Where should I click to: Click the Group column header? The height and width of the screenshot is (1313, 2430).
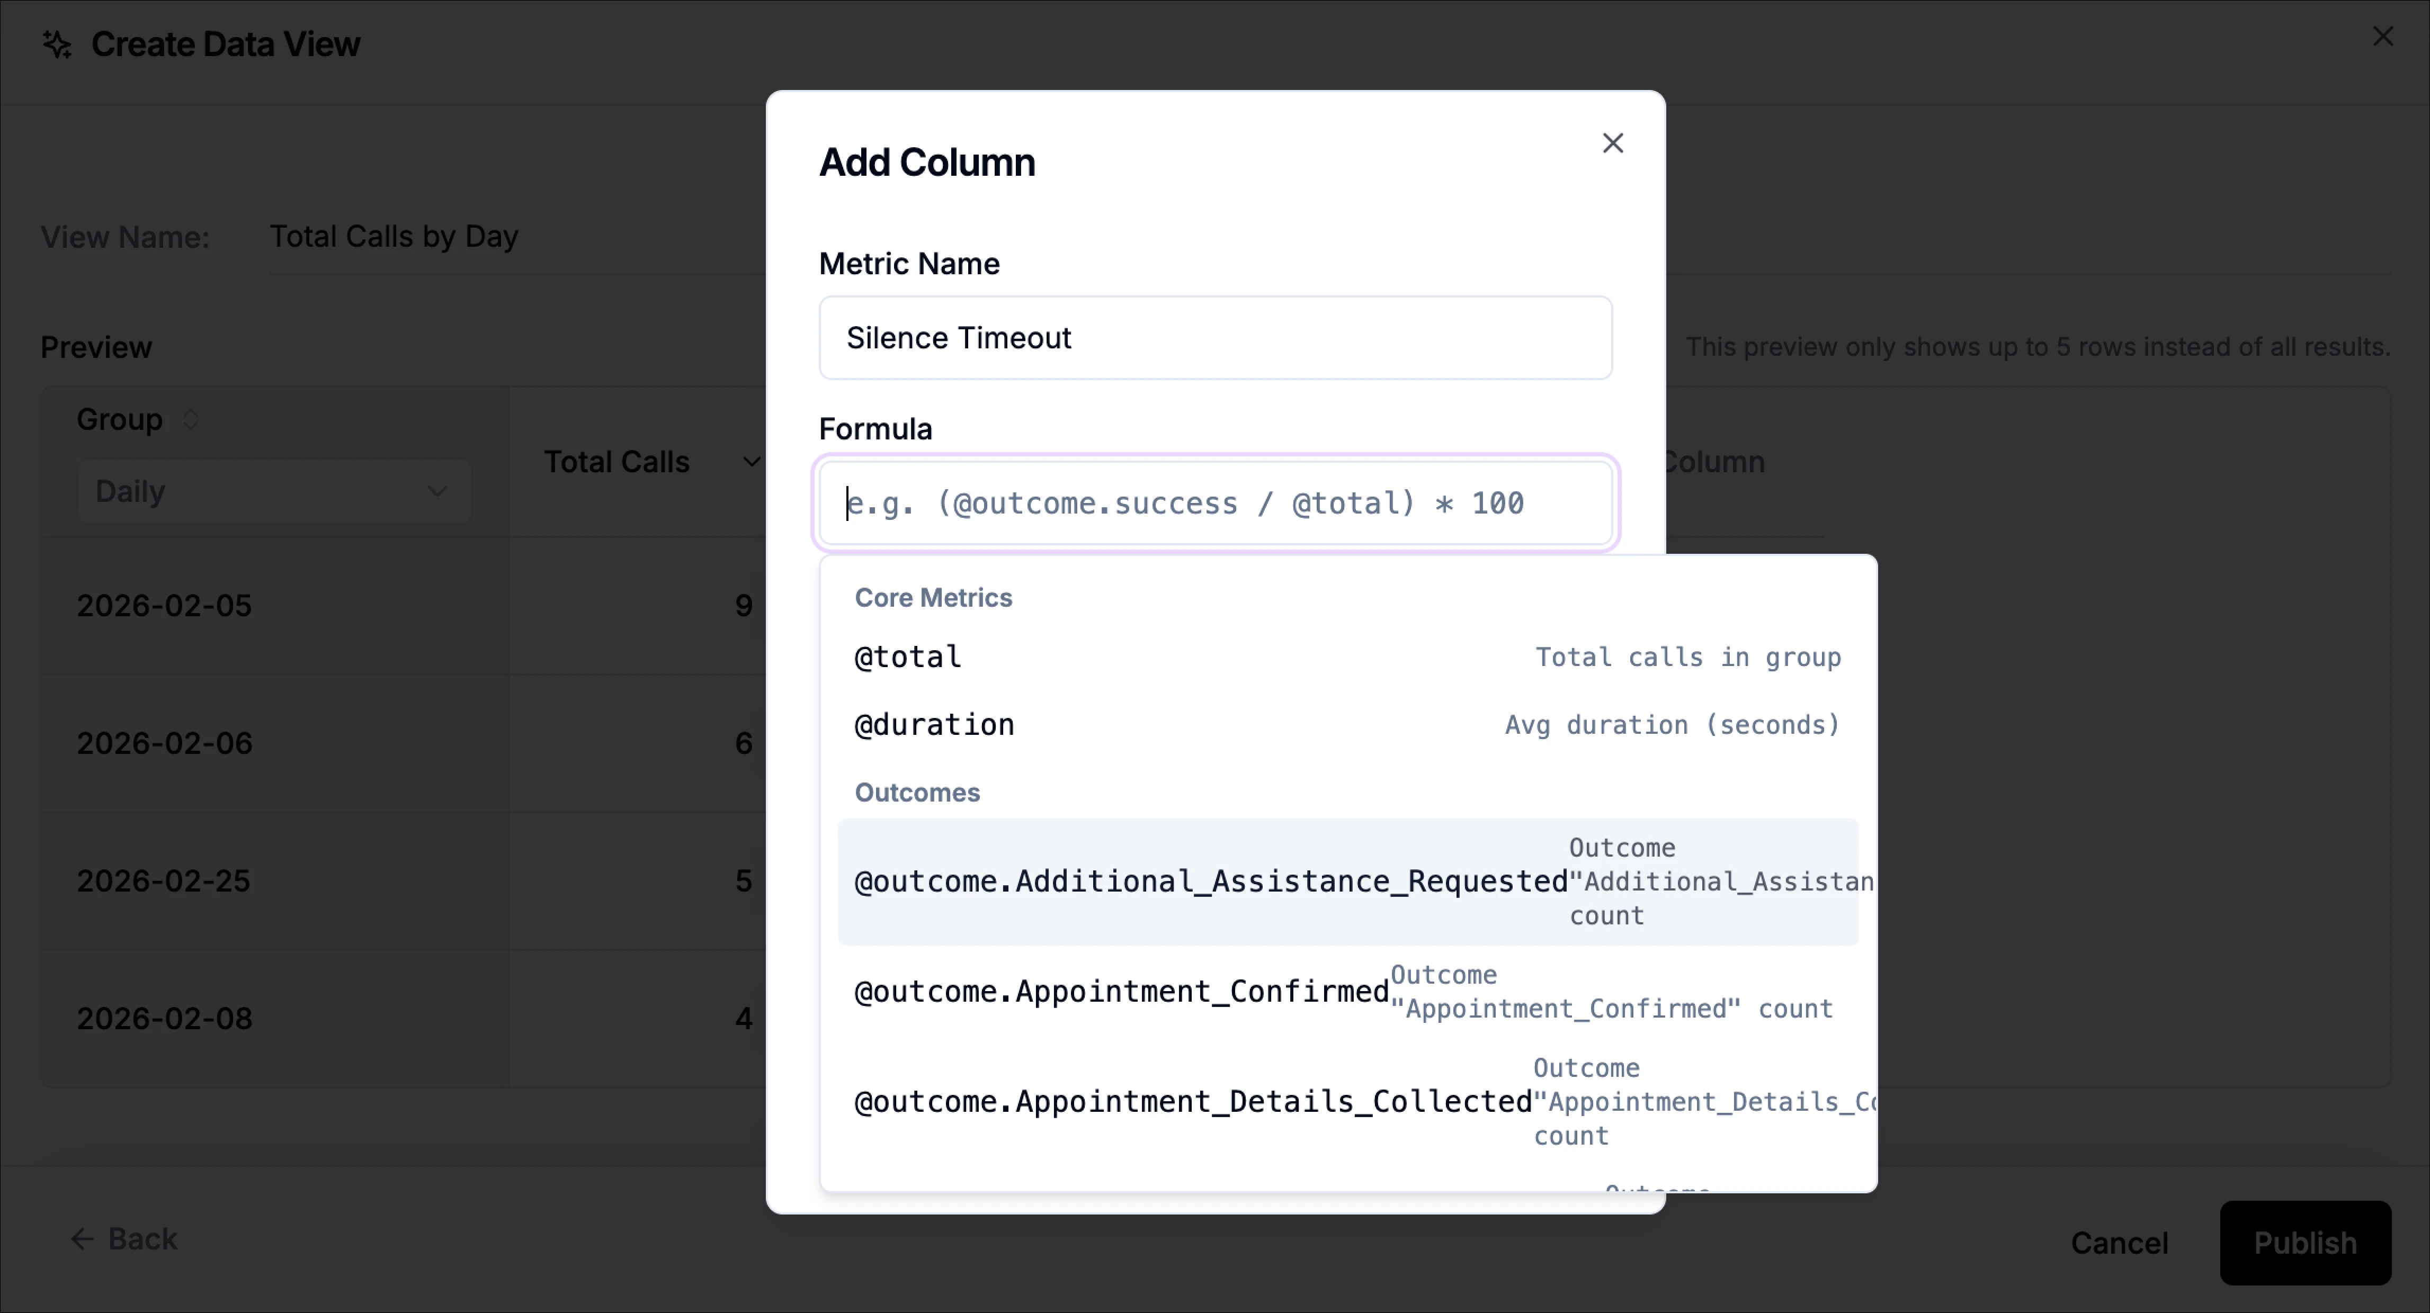point(120,419)
